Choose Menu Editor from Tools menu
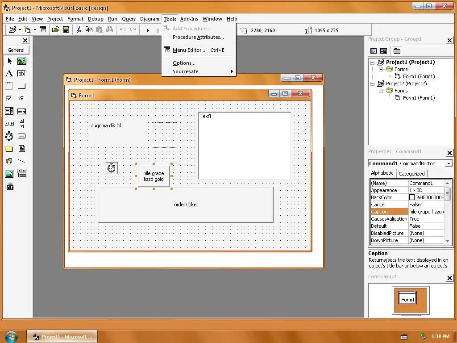Viewport: 457px width, 343px height. pos(199,50)
